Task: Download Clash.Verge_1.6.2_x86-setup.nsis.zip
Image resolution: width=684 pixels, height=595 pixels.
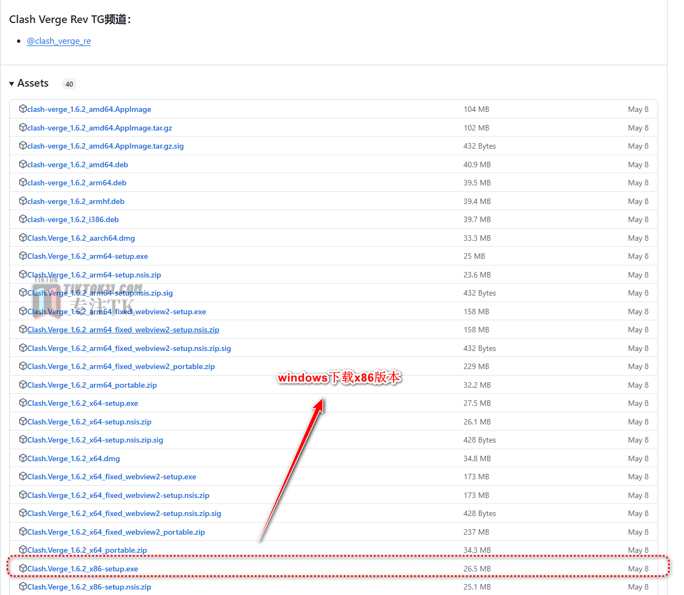Action: (x=89, y=587)
